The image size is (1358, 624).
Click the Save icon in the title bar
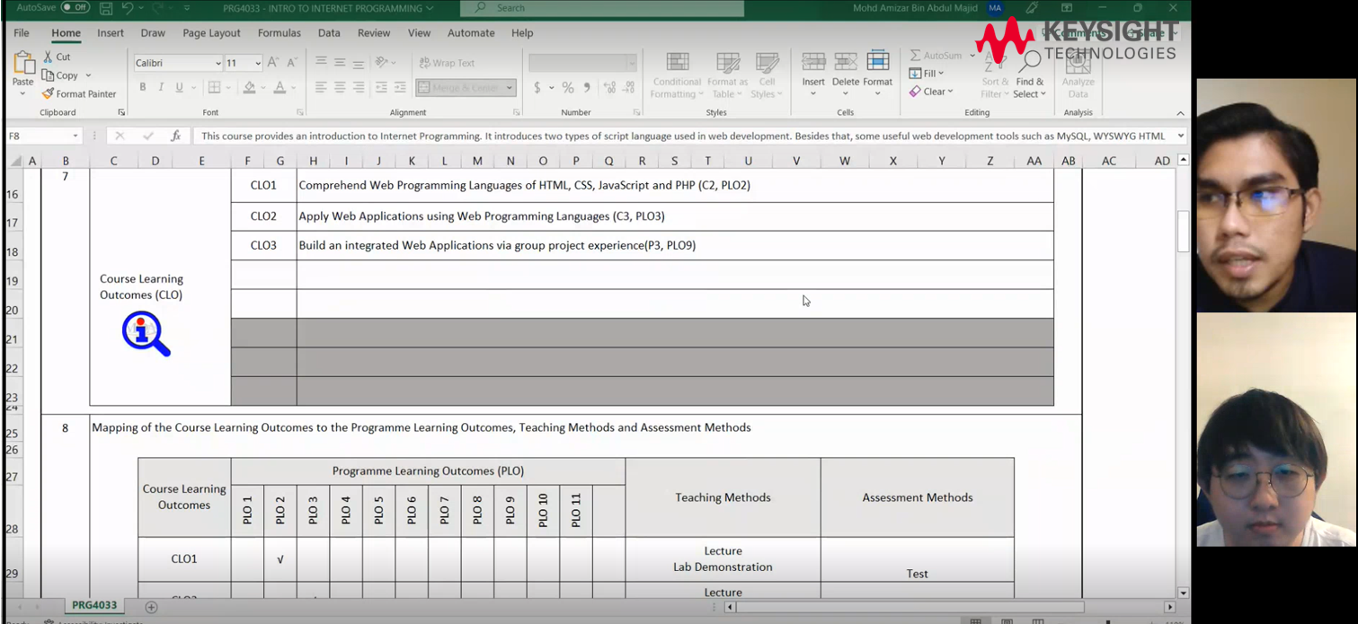[x=106, y=8]
